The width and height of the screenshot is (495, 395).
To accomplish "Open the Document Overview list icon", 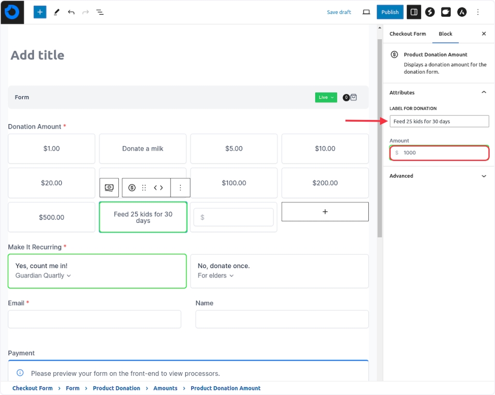I will (100, 12).
